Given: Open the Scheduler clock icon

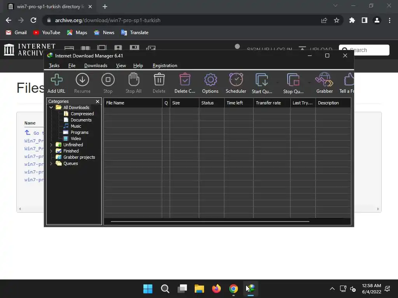Looking at the screenshot, I should point(236,83).
